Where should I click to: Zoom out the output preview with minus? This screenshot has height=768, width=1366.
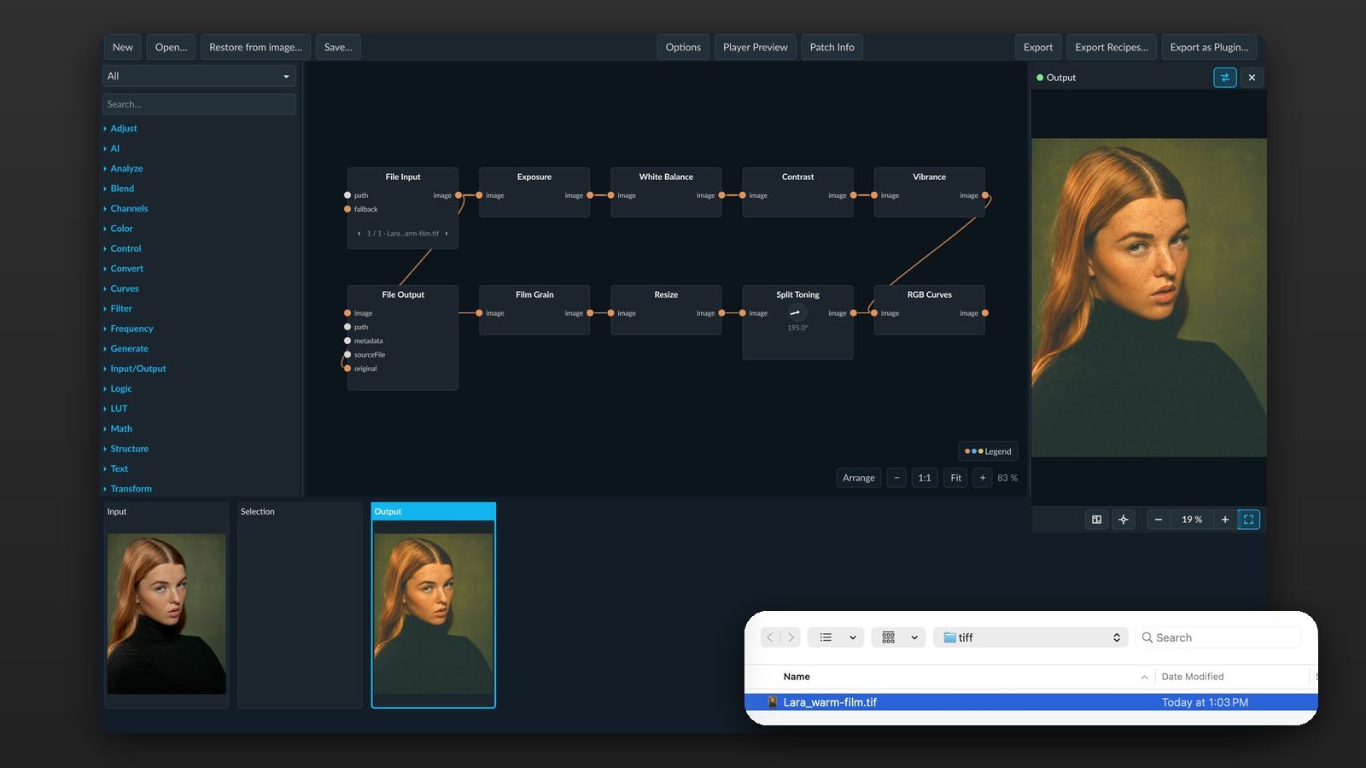pyautogui.click(x=1158, y=520)
